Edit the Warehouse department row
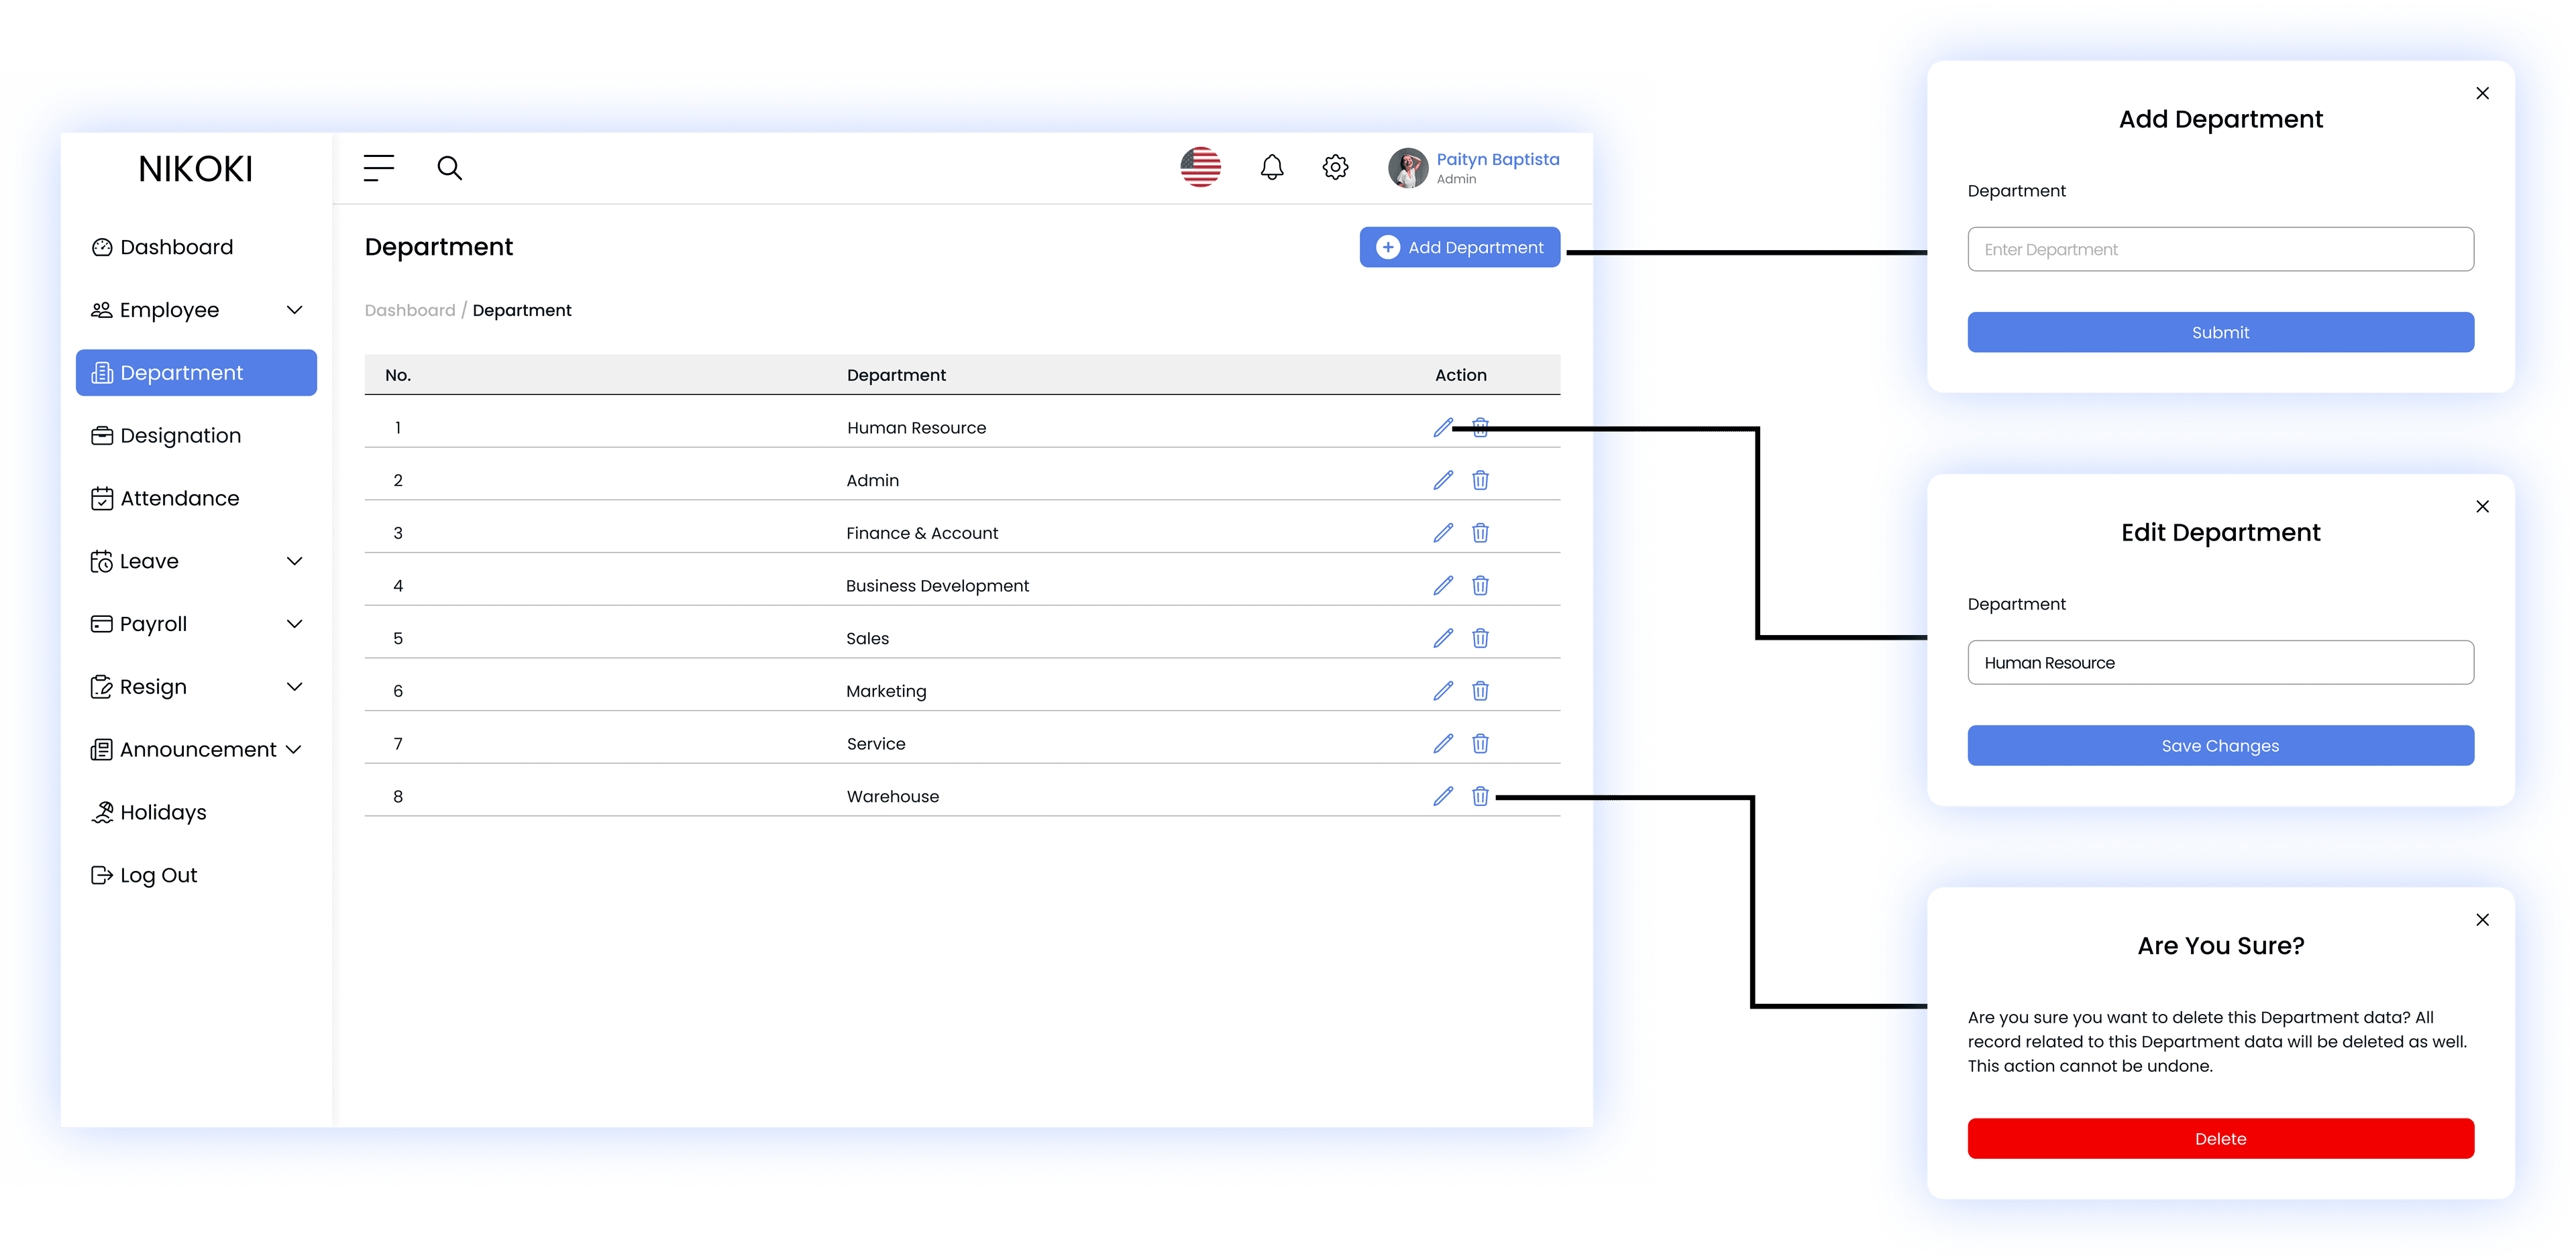Screen dimensions: 2576x1260 click(1442, 796)
